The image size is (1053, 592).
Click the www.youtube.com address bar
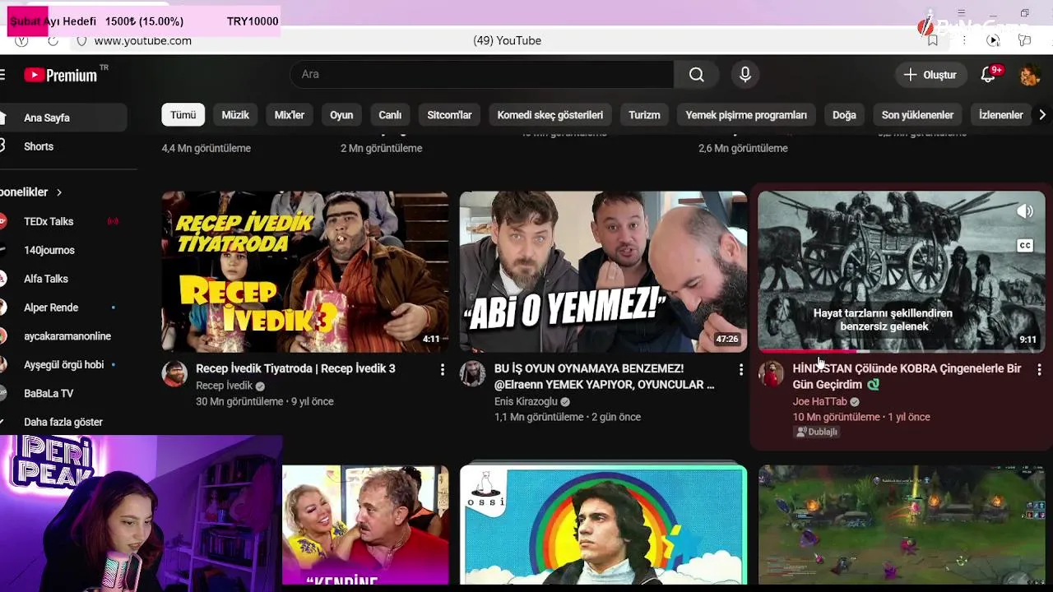pyautogui.click(x=142, y=40)
